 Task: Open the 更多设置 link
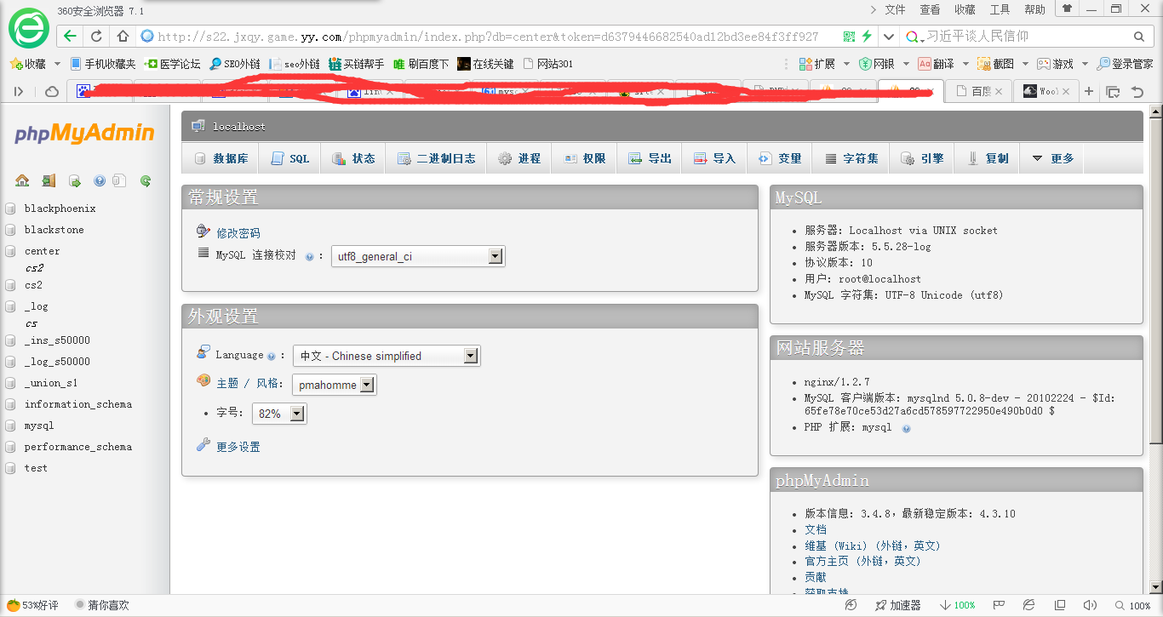pos(238,447)
